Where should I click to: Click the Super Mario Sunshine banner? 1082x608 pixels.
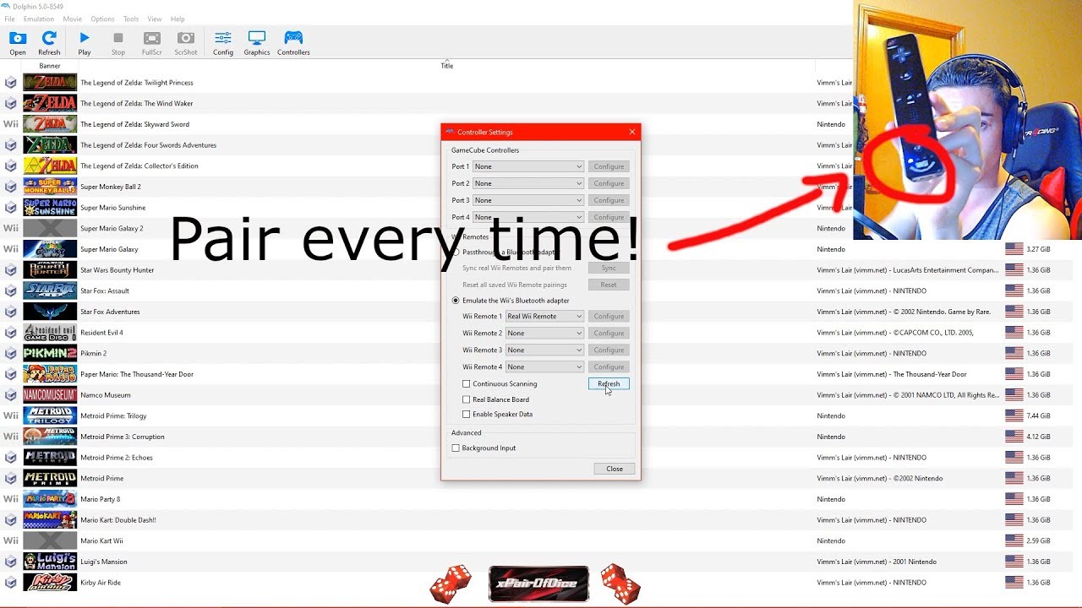coord(50,208)
